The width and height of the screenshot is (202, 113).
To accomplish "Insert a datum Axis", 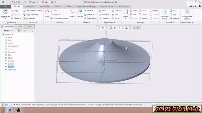I will point(54,11).
